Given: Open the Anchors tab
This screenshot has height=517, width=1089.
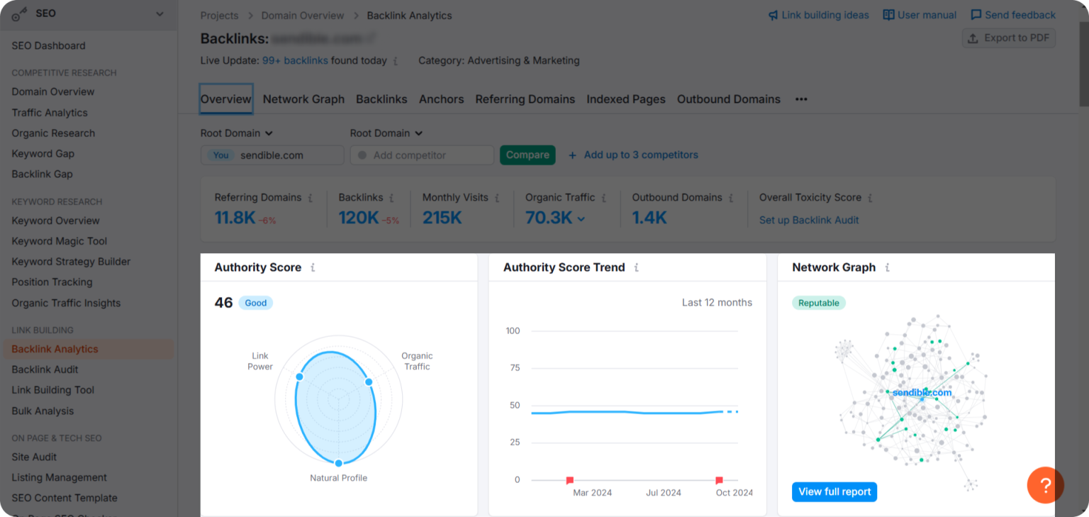Looking at the screenshot, I should click(x=441, y=99).
